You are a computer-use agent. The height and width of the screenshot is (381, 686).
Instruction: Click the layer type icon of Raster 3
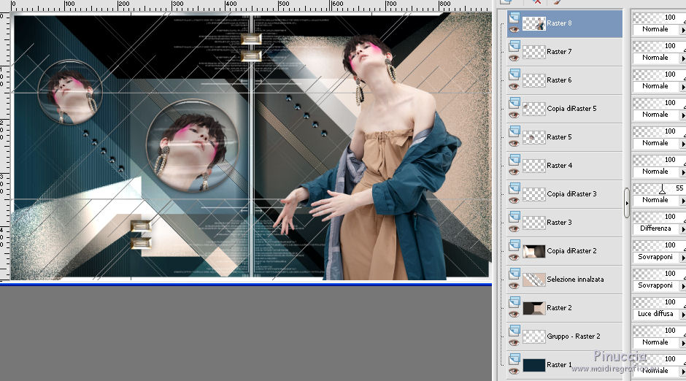coord(514,216)
